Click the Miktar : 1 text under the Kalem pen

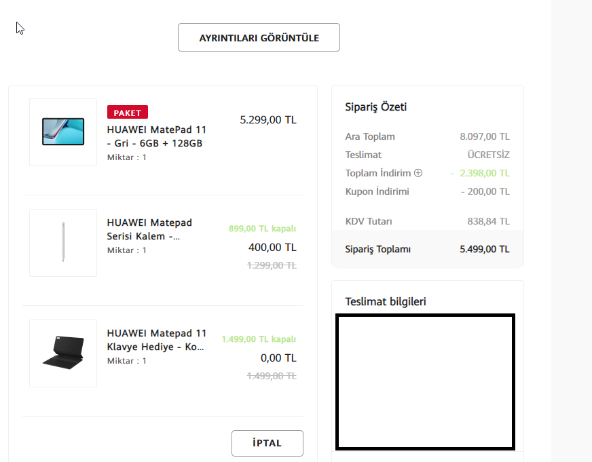click(x=126, y=250)
